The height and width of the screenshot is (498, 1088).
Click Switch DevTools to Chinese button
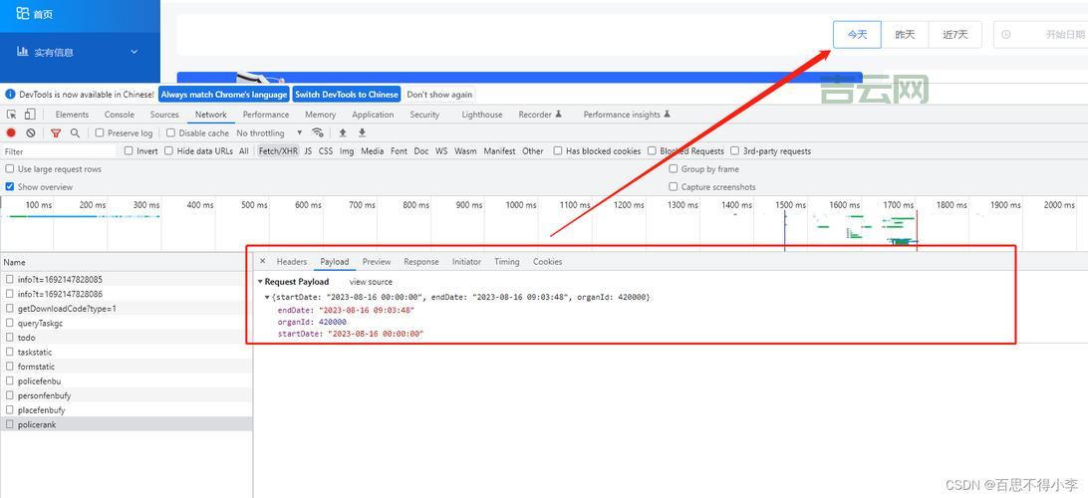(x=347, y=95)
